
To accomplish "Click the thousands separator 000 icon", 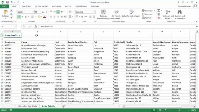I will click(x=86, y=16).
